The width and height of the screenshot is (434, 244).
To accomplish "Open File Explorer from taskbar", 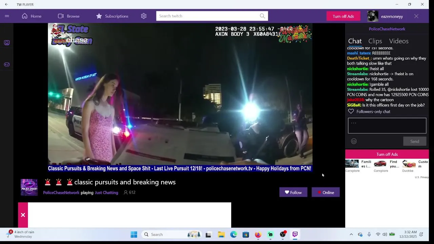I will [221, 235].
